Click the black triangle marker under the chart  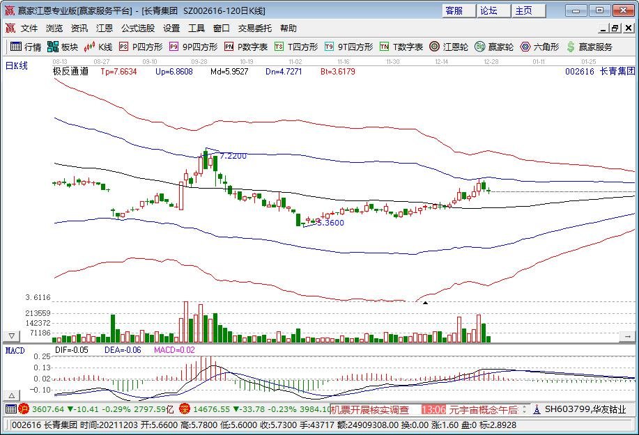tap(425, 303)
